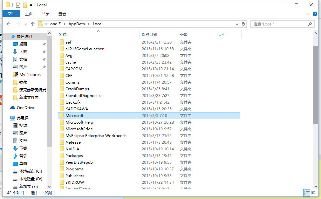Open My Pictures in navigation pane
321x199 pixels.
pyautogui.click(x=30, y=74)
